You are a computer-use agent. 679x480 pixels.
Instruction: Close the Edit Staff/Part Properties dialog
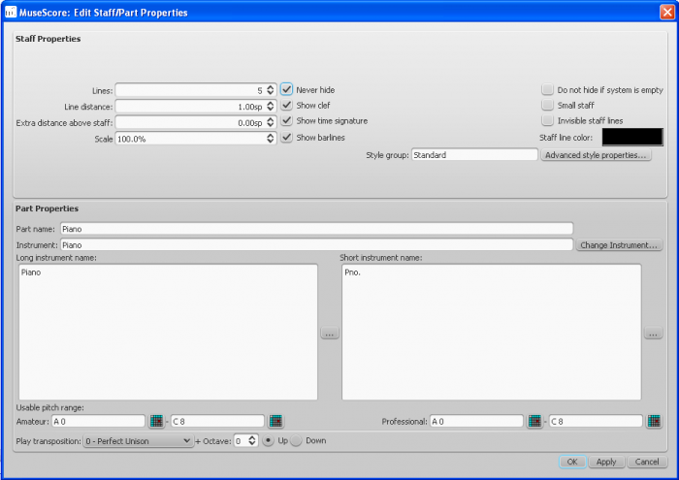click(667, 12)
